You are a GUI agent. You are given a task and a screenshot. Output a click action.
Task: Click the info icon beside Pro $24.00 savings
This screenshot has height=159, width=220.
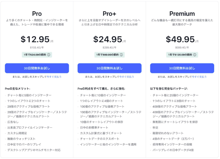49,55
